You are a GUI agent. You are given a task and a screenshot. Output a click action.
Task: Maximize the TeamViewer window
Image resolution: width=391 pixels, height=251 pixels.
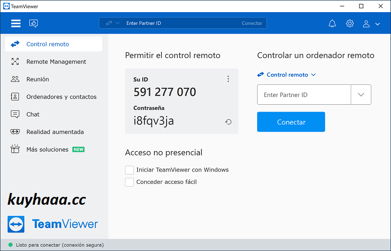point(361,6)
